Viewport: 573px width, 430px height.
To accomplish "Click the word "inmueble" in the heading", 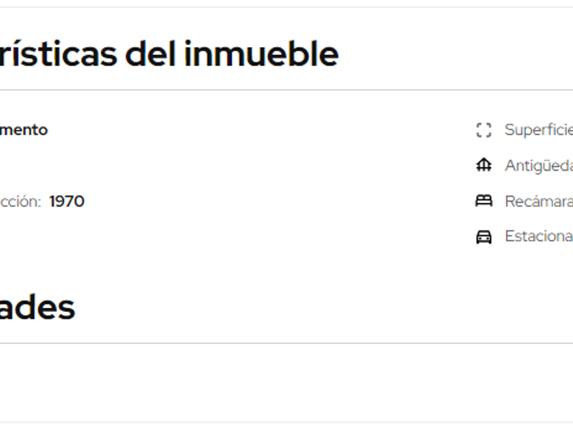I will 261,54.
